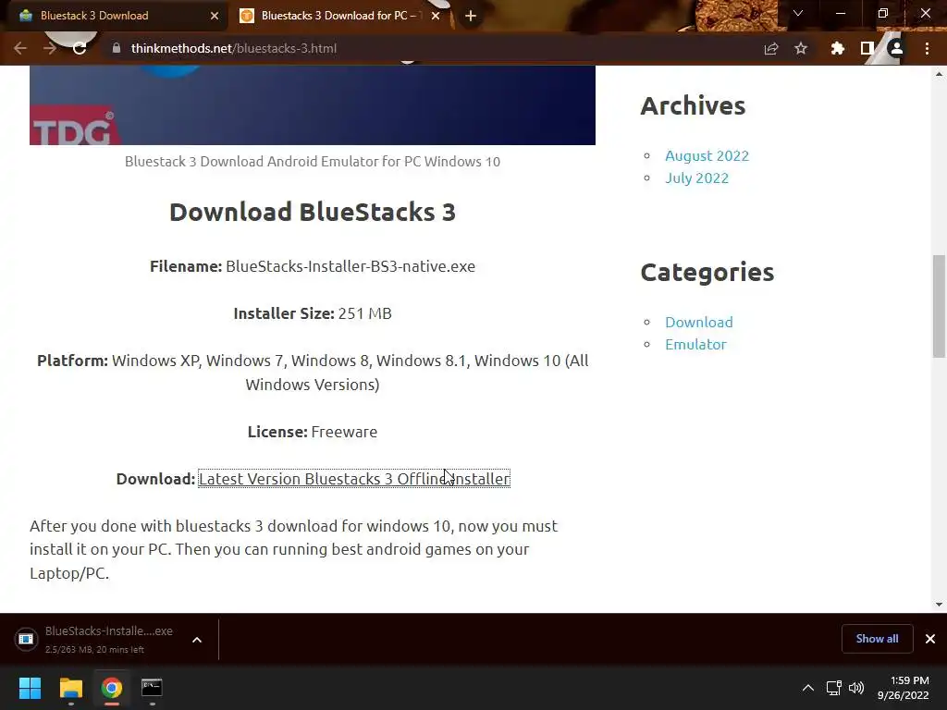Show hidden tray icons

point(807,688)
